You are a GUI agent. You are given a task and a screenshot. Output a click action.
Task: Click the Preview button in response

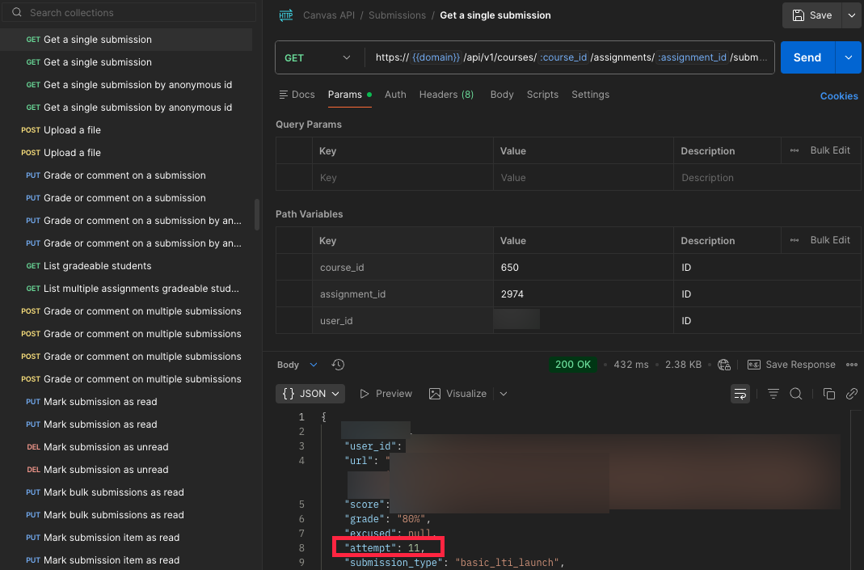tap(386, 394)
